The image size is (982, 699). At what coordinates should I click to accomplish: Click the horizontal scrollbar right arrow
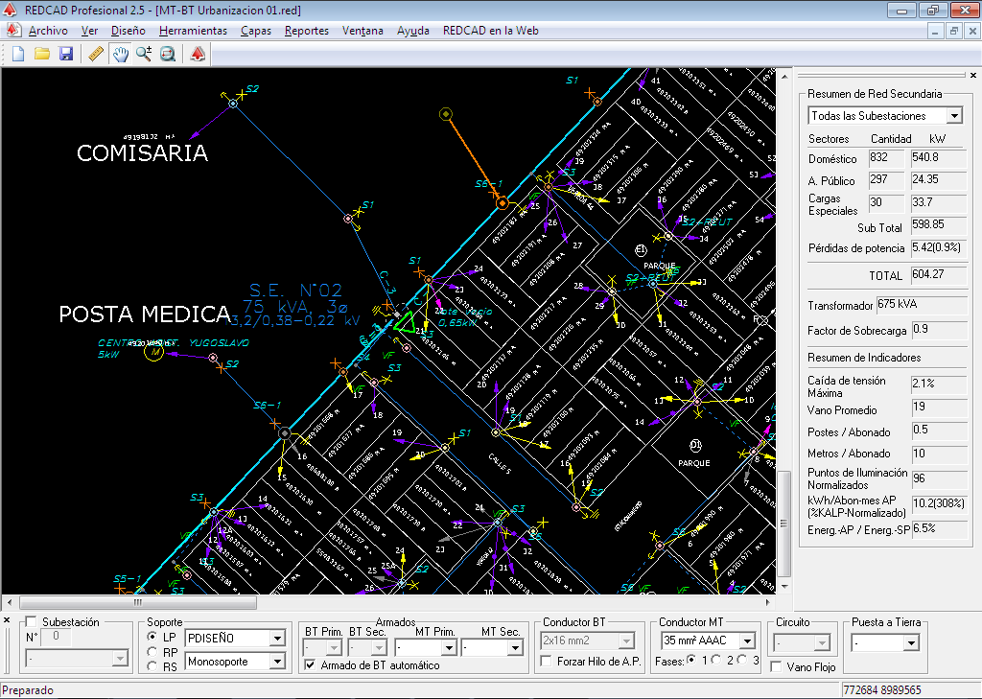click(x=768, y=602)
